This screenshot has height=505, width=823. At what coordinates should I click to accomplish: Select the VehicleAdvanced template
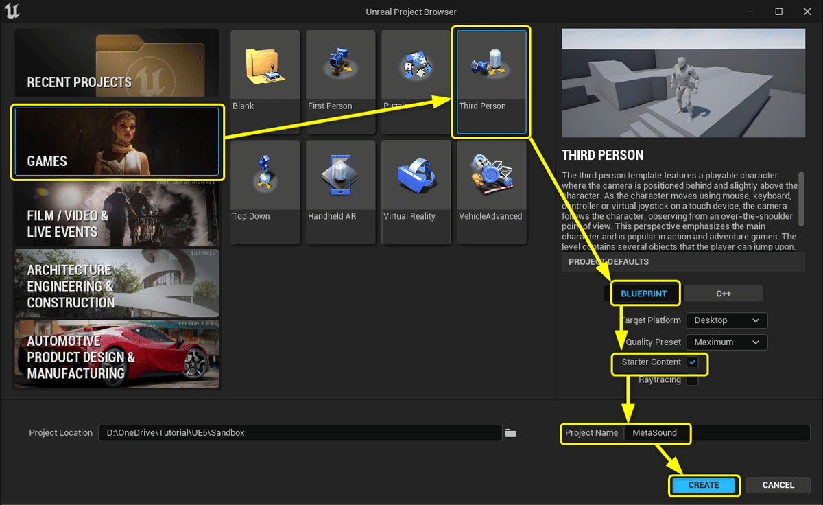pyautogui.click(x=491, y=192)
